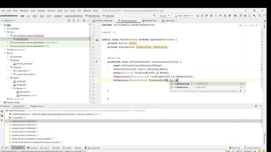Open the App Inspection tool window

point(92,148)
